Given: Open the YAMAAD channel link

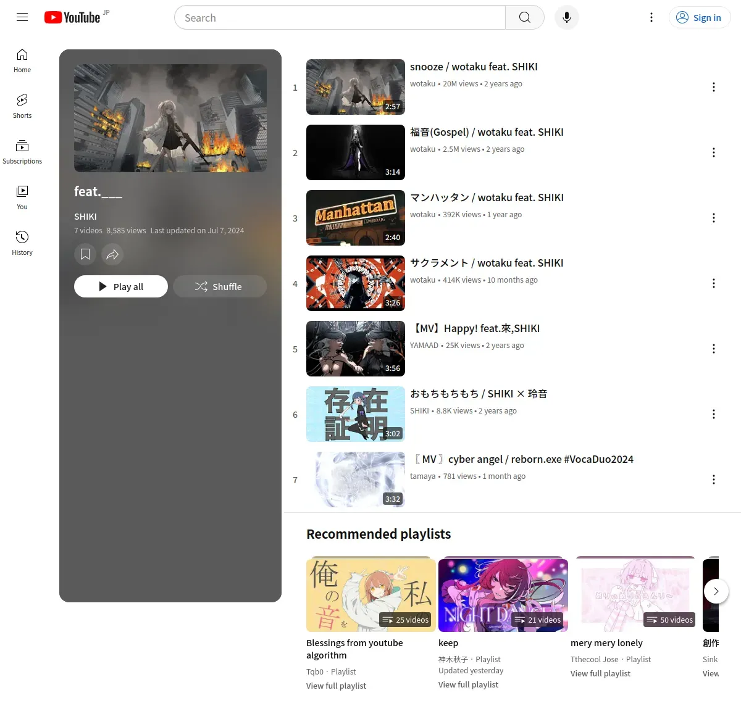Looking at the screenshot, I should point(424,346).
